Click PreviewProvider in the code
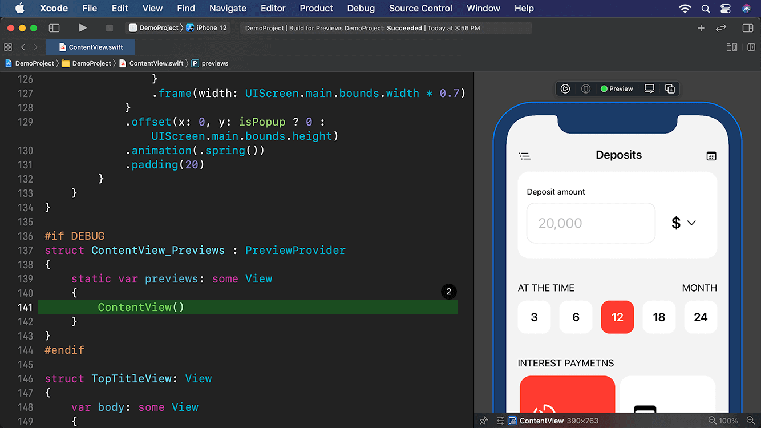Image resolution: width=761 pixels, height=428 pixels. tap(296, 250)
